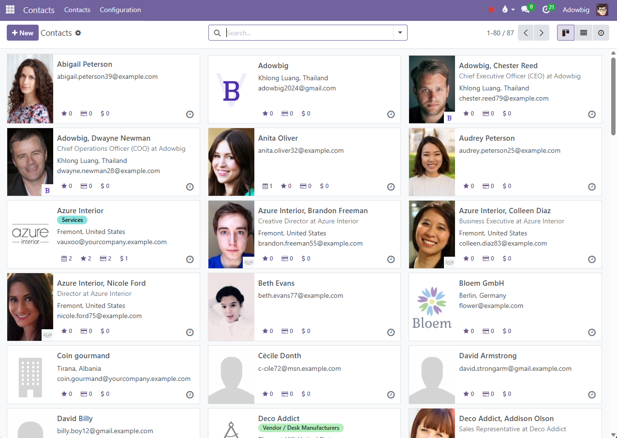Expand the search options dropdown arrow
This screenshot has width=617, height=438.
point(400,33)
